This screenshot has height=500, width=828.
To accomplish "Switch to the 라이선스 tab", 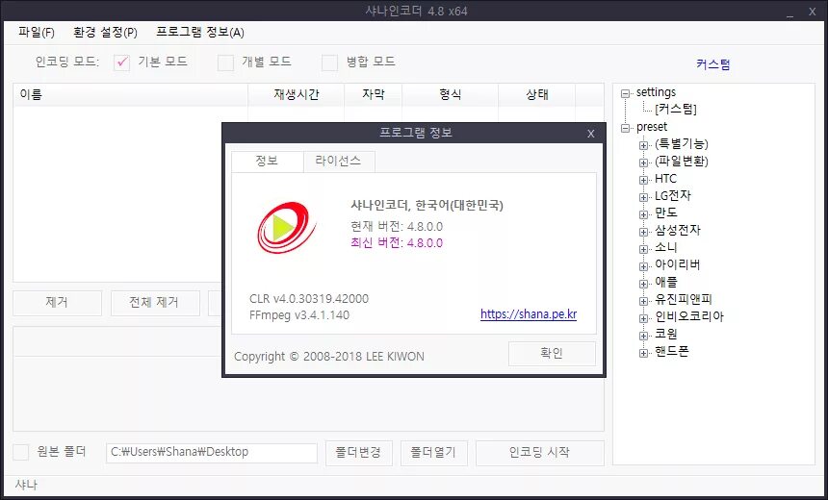I will click(339, 162).
